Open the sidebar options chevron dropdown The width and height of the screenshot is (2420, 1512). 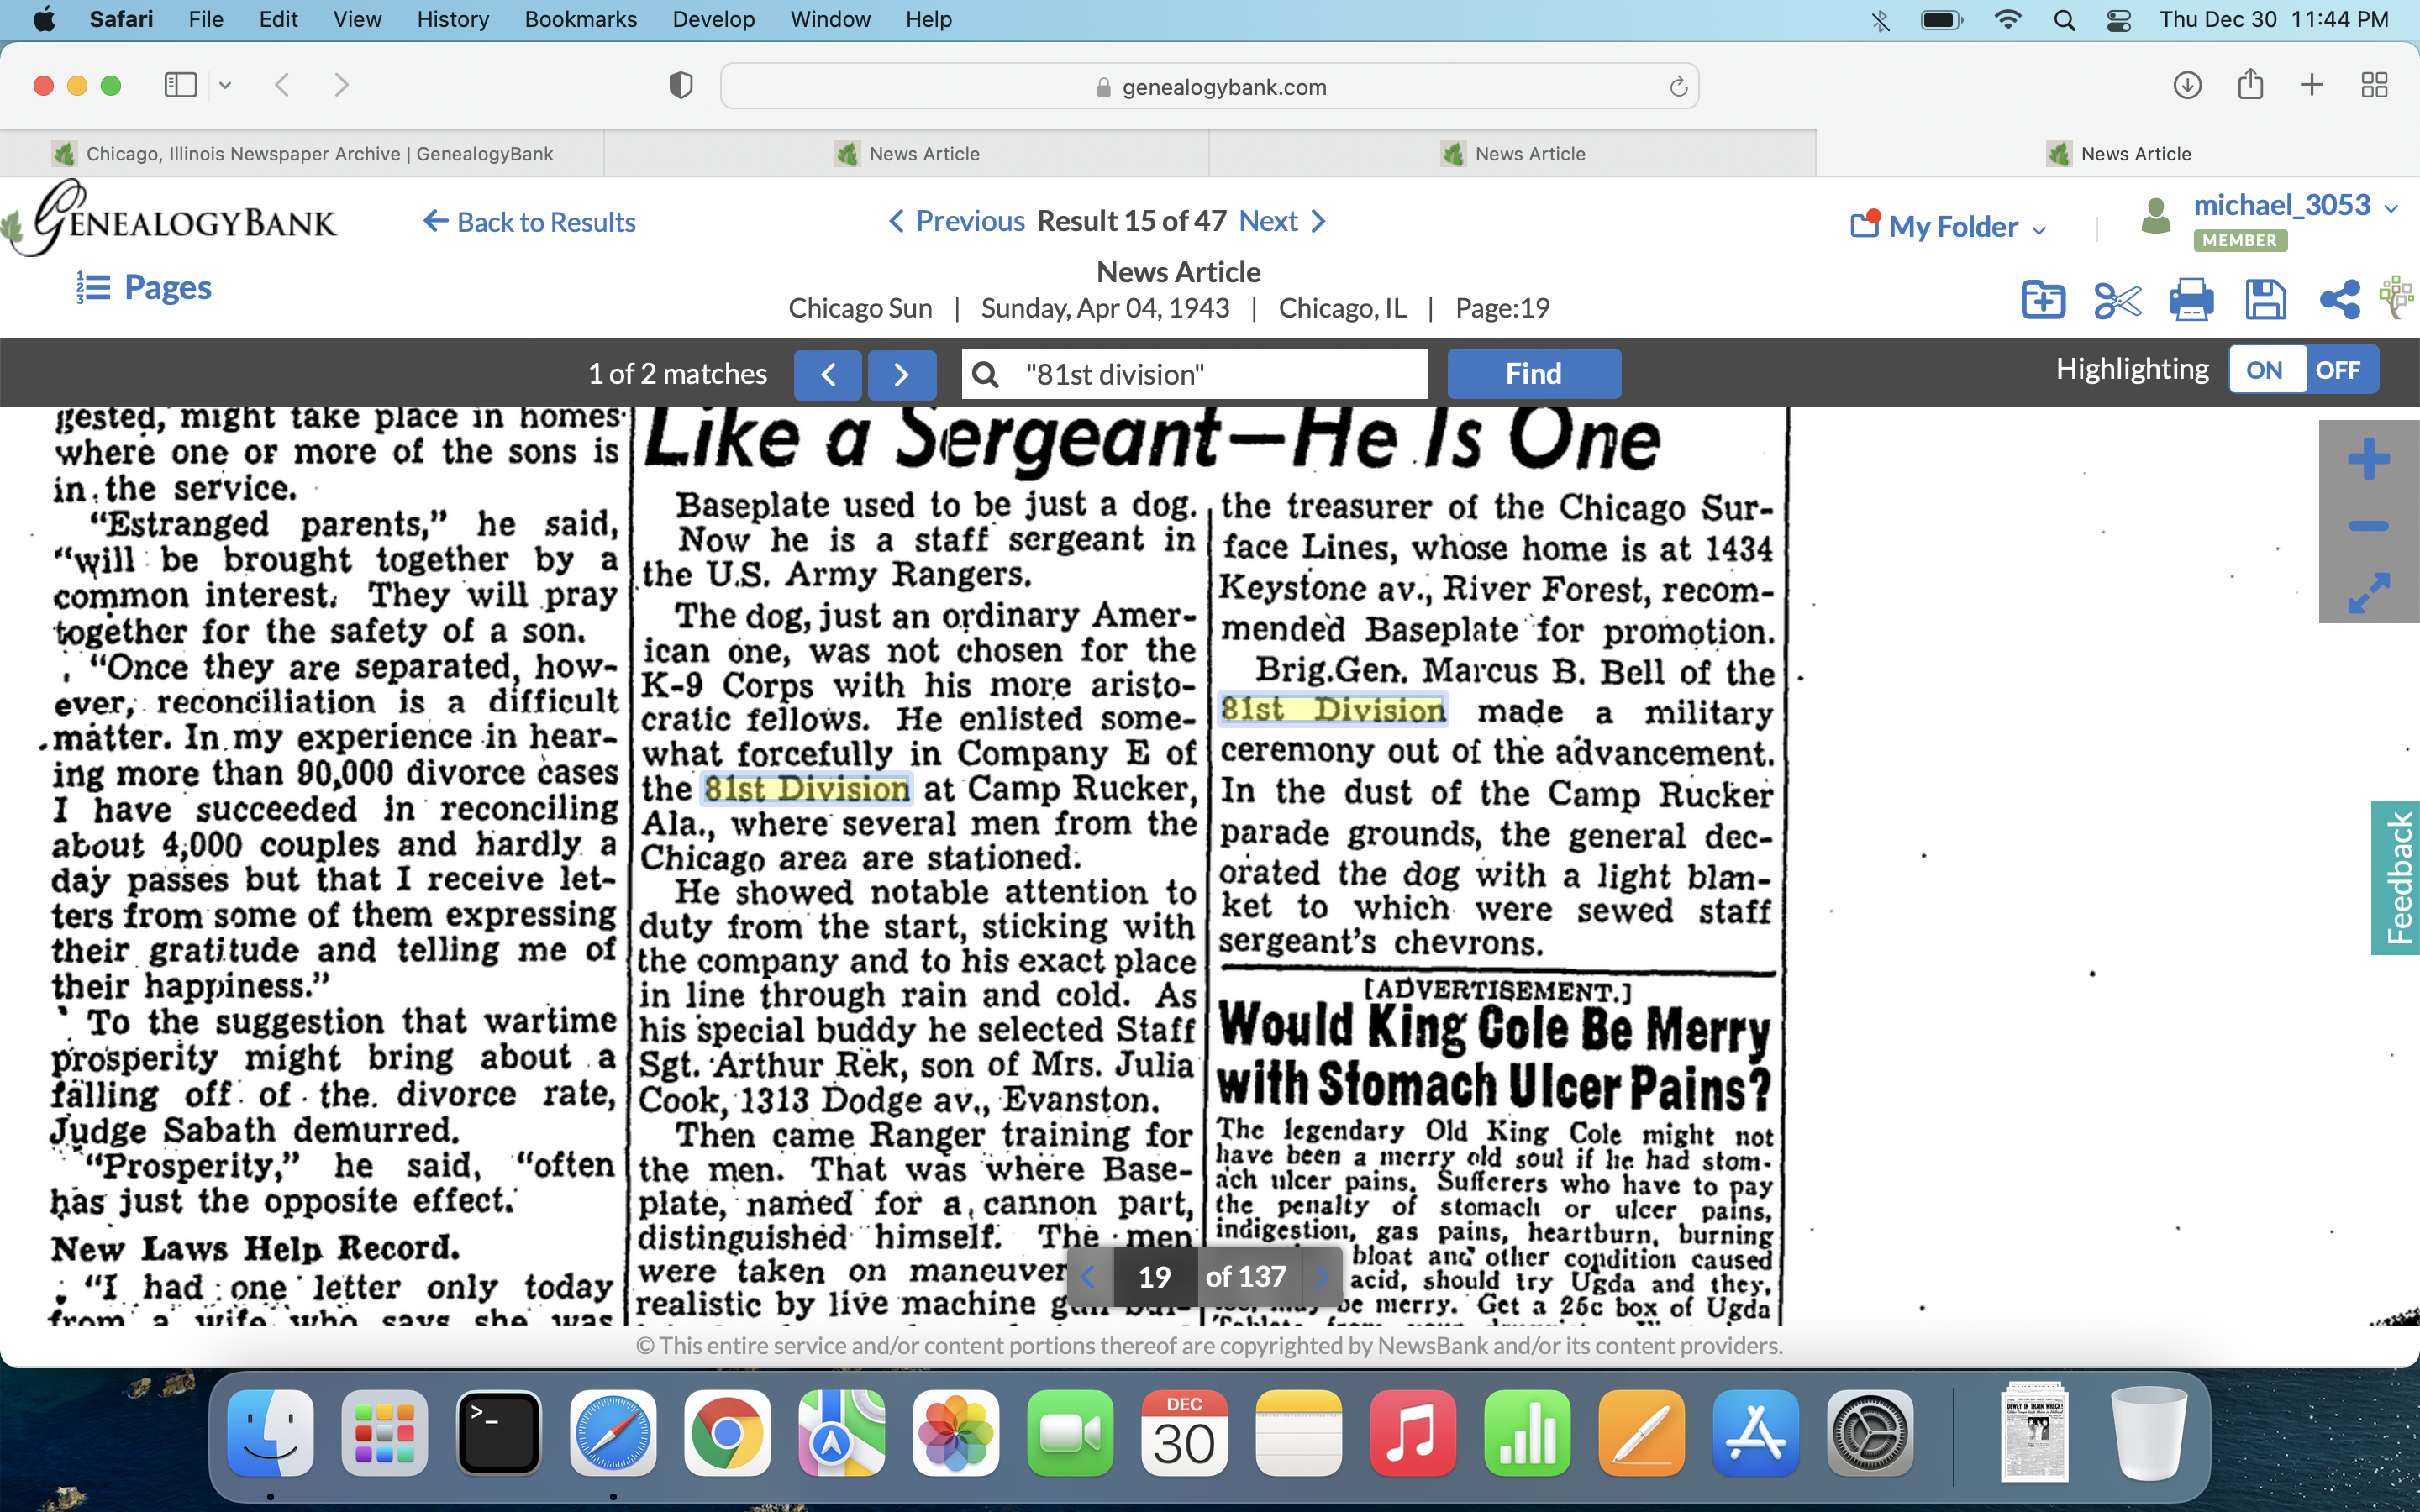(225, 85)
